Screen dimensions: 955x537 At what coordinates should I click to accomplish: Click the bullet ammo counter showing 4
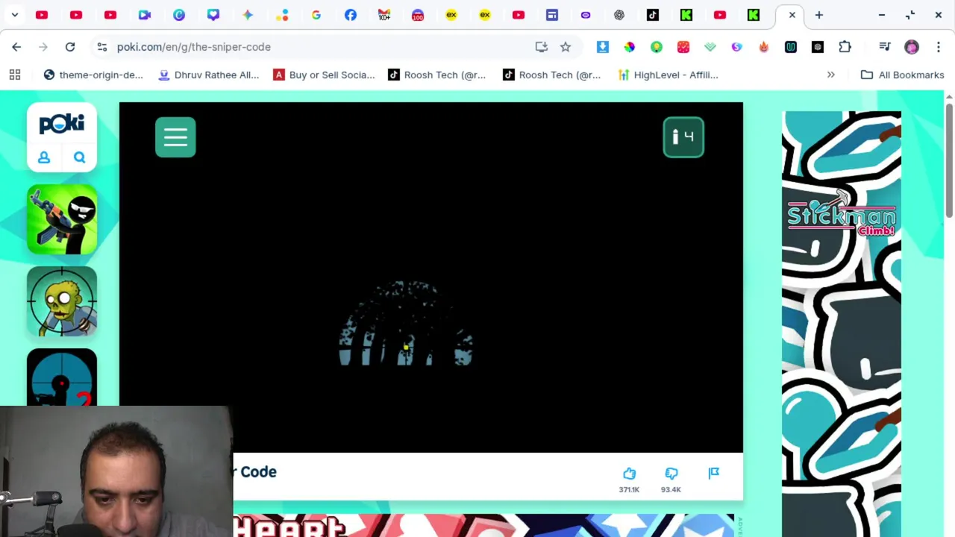[x=683, y=137]
